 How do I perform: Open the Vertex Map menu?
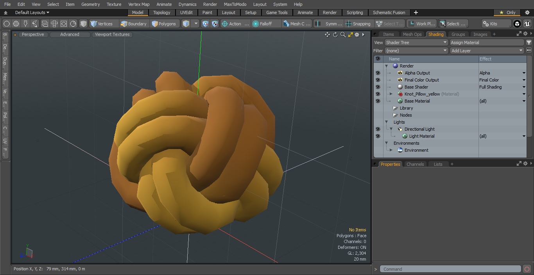(x=139, y=4)
